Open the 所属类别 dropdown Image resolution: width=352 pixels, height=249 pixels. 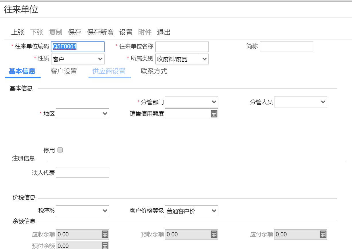pyautogui.click(x=182, y=59)
